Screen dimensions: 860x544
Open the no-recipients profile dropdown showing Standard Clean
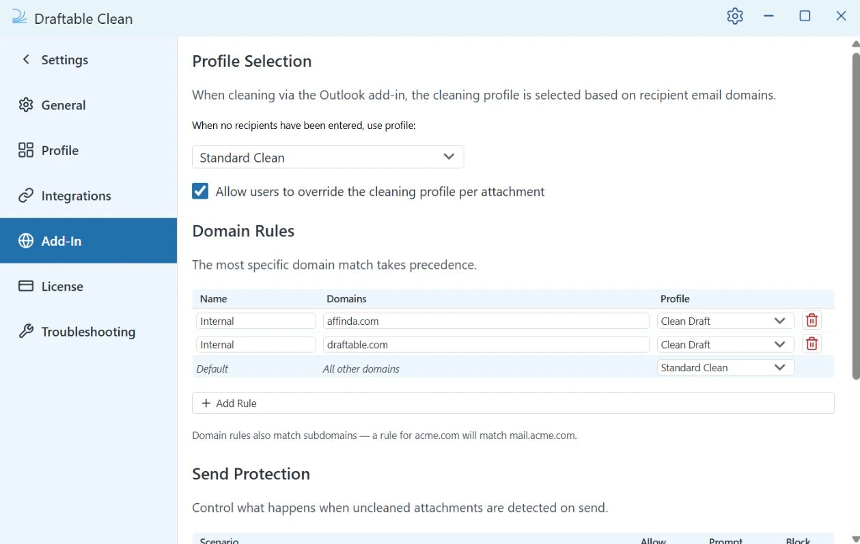coord(328,157)
